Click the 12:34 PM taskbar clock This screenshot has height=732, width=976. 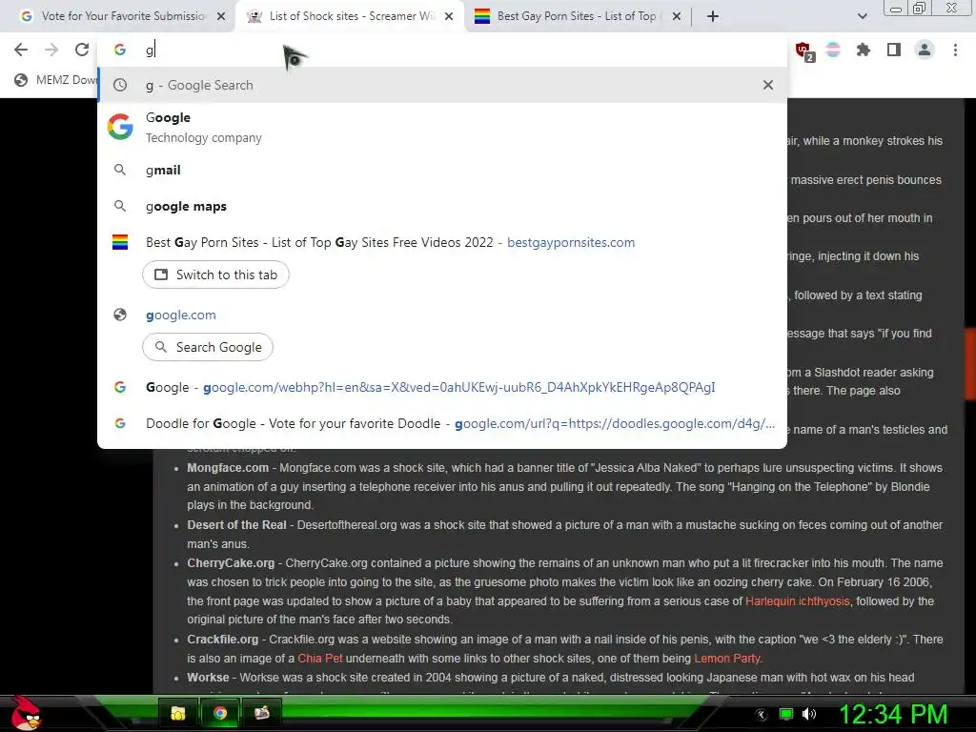pos(893,714)
